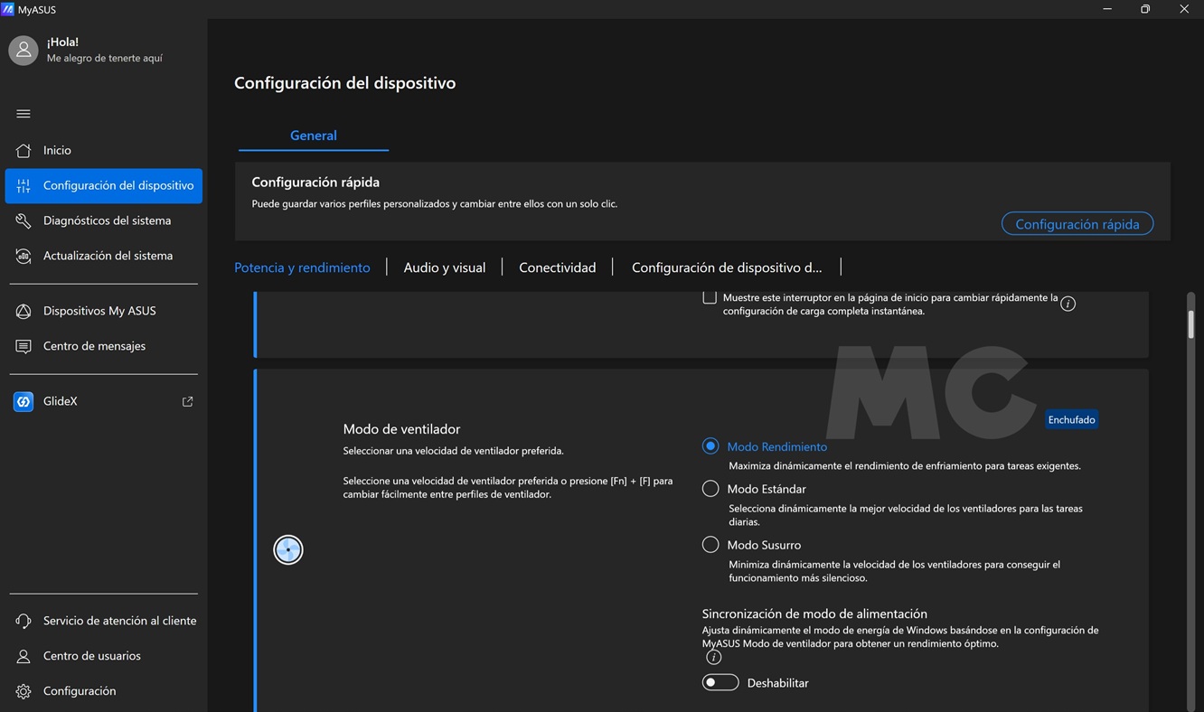Image resolution: width=1204 pixels, height=712 pixels.
Task: Select Modo Estándar fan mode
Action: [710, 489]
